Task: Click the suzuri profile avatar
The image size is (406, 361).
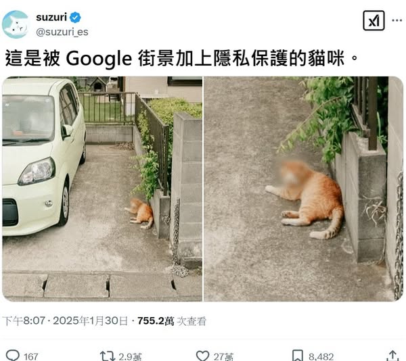Action: pyautogui.click(x=16, y=24)
